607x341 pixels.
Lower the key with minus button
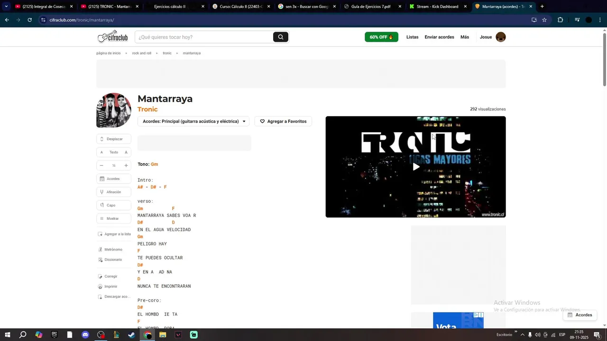pos(101,165)
